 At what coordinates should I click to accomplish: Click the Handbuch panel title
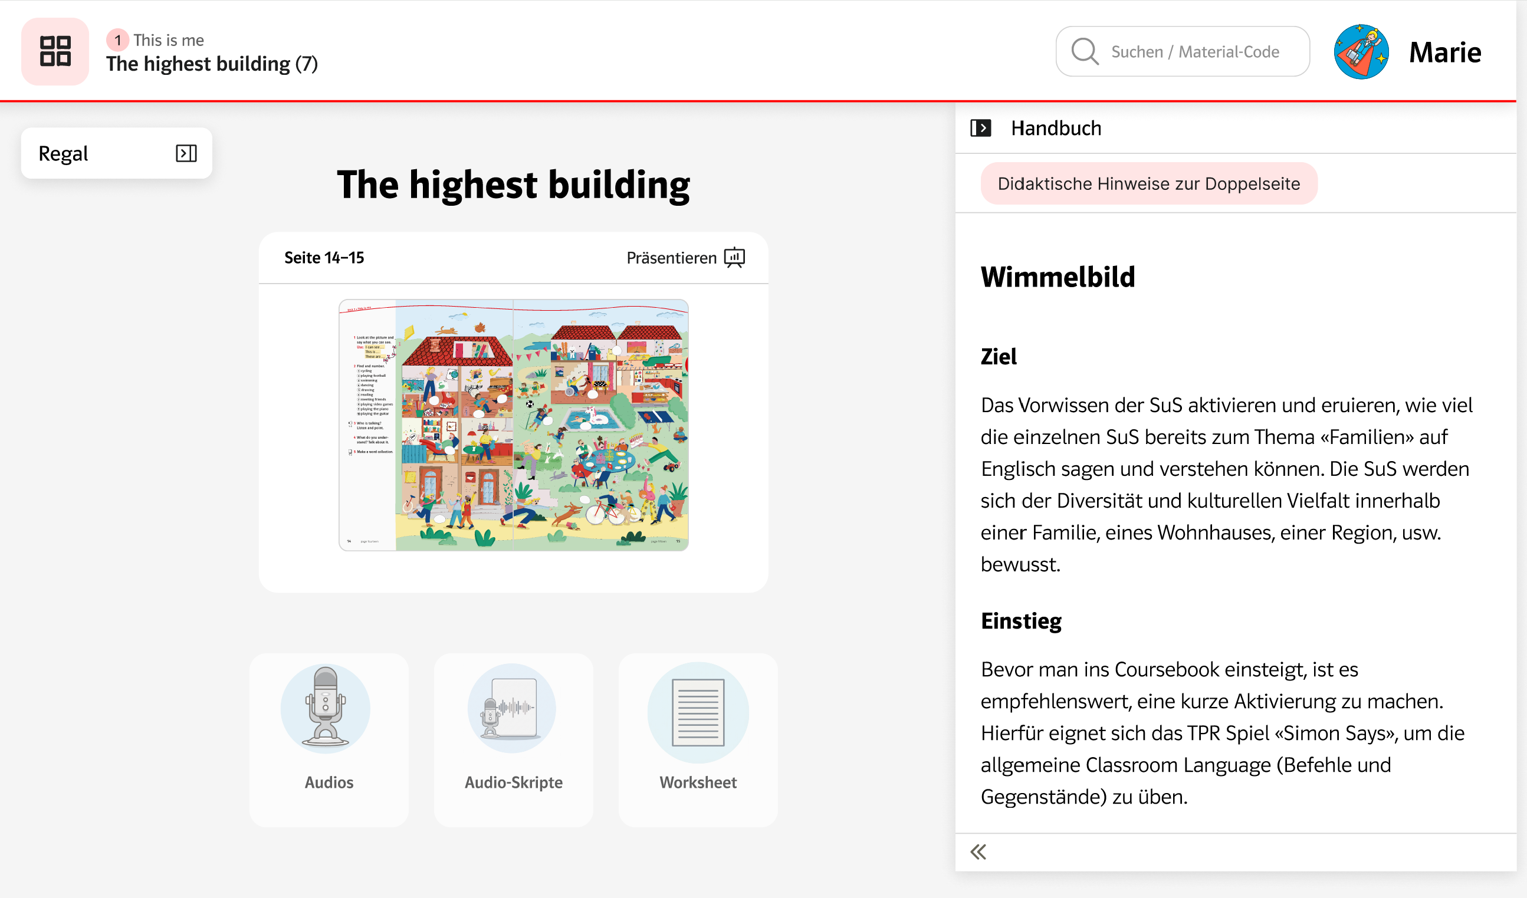click(x=1056, y=128)
